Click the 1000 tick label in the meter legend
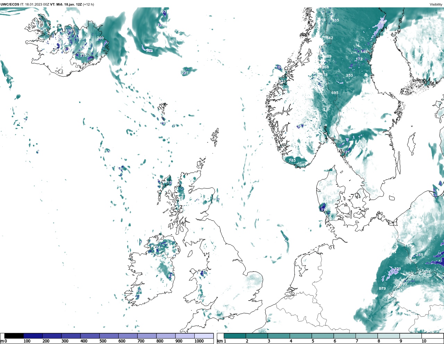This screenshot has width=444, height=344. point(199,341)
